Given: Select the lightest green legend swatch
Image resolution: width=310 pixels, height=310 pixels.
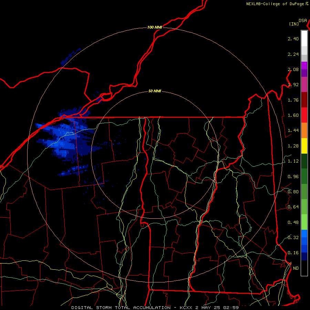Looking at the screenshot, I should (304, 222).
